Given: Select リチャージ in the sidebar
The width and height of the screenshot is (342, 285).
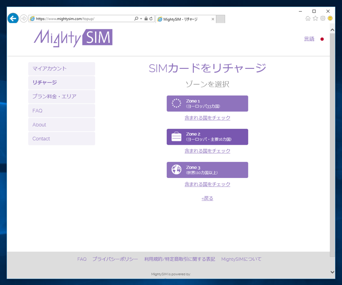Looking at the screenshot, I should click(62, 83).
